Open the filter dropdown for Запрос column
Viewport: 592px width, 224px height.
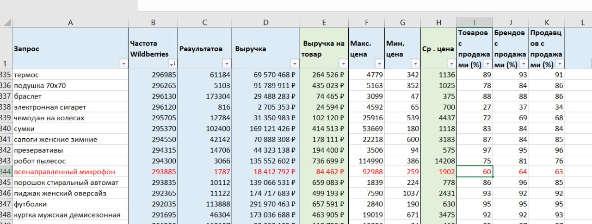point(123,64)
